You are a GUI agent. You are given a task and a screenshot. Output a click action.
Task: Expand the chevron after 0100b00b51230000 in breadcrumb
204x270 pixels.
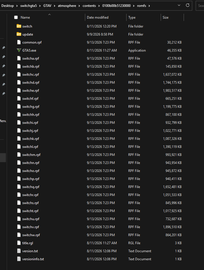tap(134, 6)
